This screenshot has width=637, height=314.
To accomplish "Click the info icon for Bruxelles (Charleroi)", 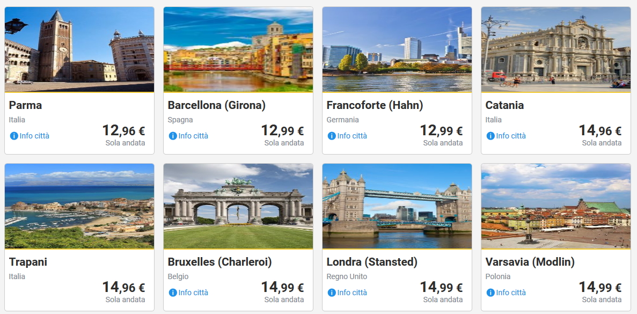I will [x=173, y=293].
